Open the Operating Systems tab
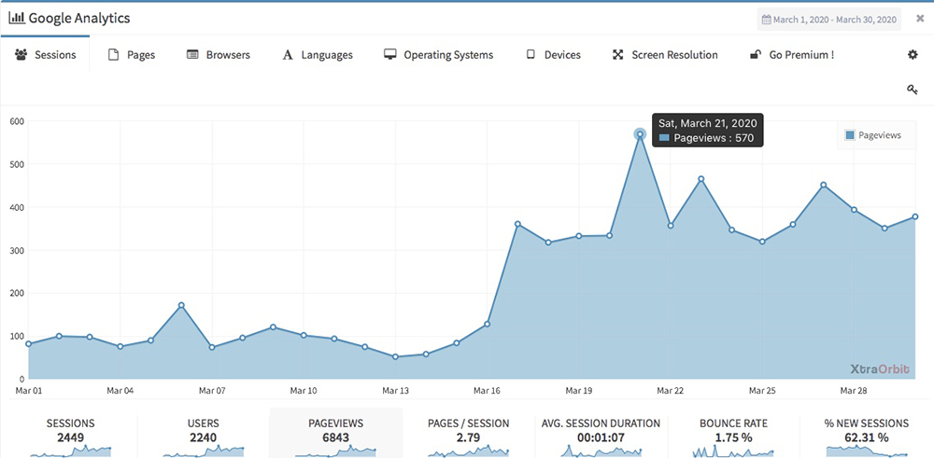This screenshot has height=458, width=934. [438, 55]
